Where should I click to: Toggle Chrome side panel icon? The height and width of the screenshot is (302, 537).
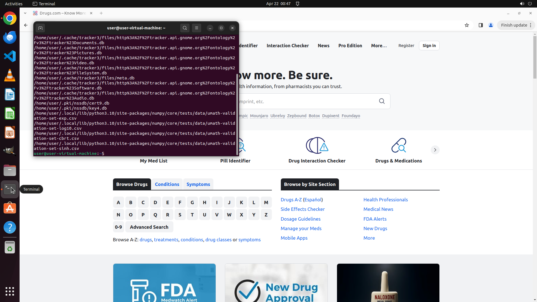[x=481, y=25]
